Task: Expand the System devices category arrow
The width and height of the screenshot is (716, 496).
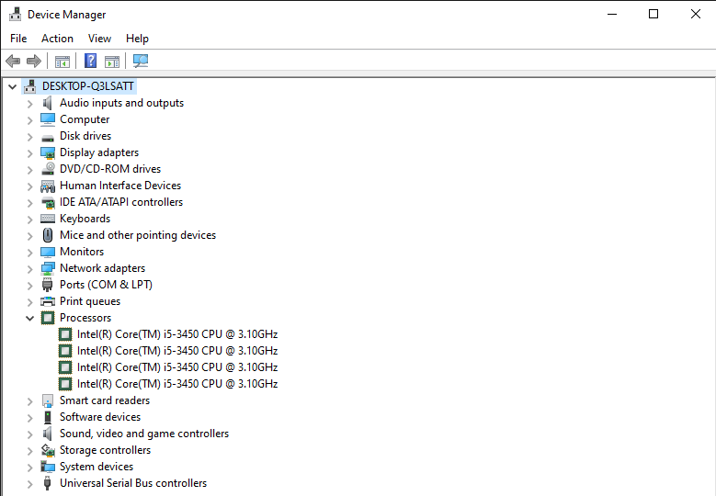Action: coord(29,468)
